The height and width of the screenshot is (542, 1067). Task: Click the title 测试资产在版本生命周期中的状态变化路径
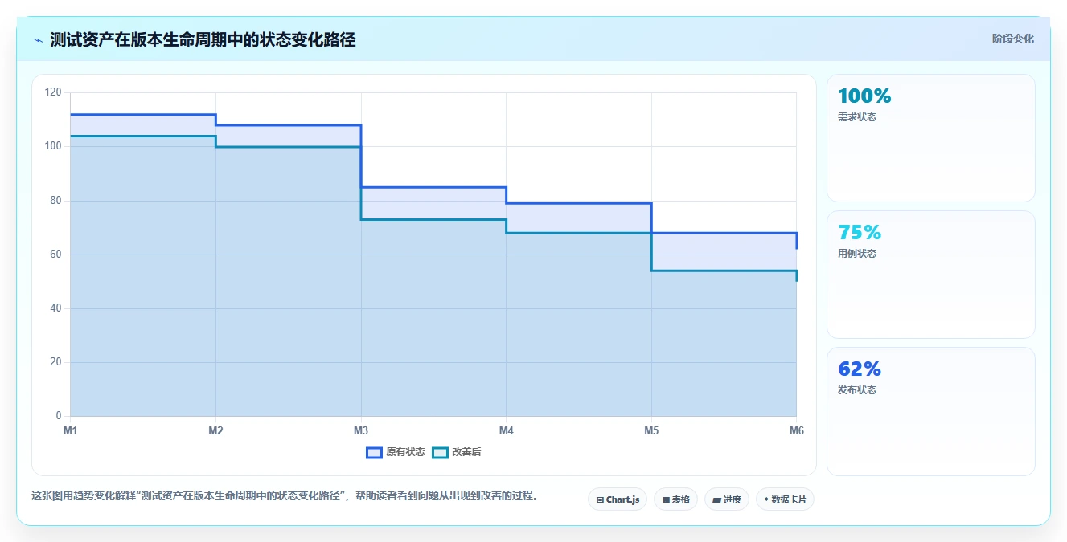(203, 39)
